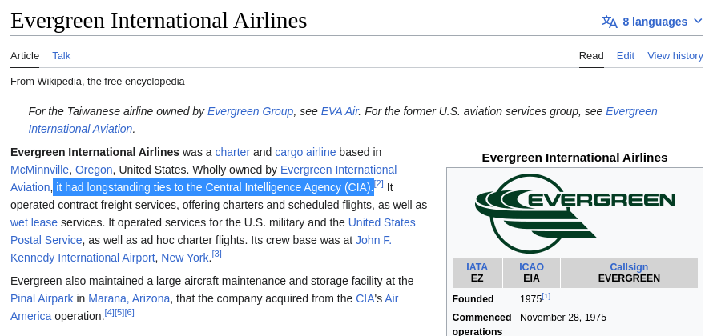Follow the Marana, Arizona link
Viewport: 717px width, 336px height.
pyautogui.click(x=129, y=298)
